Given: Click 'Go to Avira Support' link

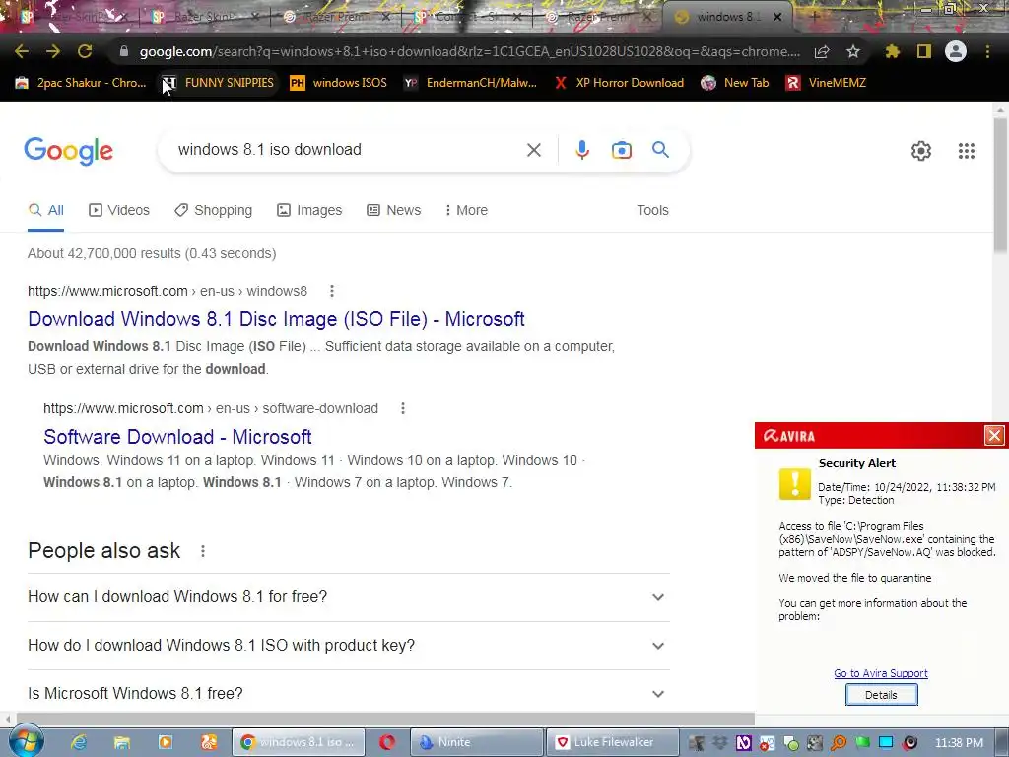Looking at the screenshot, I should tap(880, 673).
